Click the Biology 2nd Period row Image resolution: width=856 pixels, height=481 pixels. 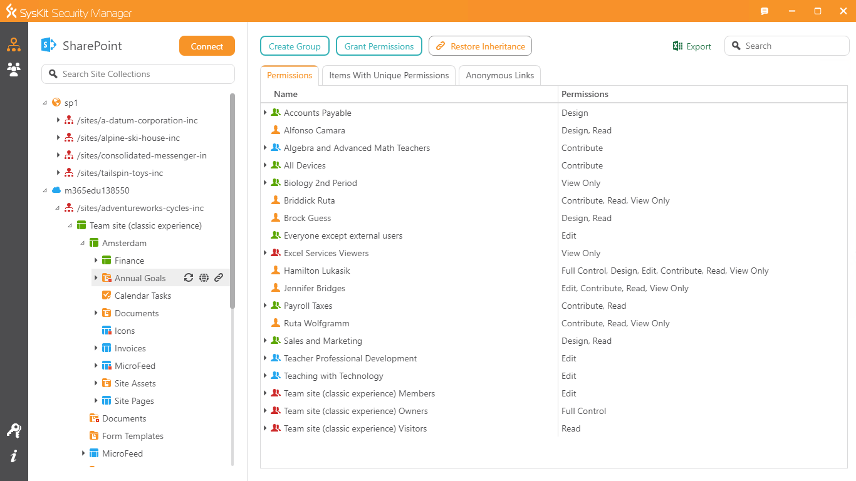coord(554,183)
